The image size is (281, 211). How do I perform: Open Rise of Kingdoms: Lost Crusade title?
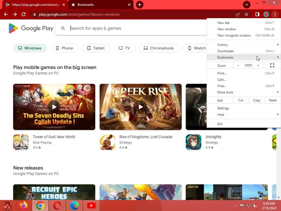coord(146,137)
